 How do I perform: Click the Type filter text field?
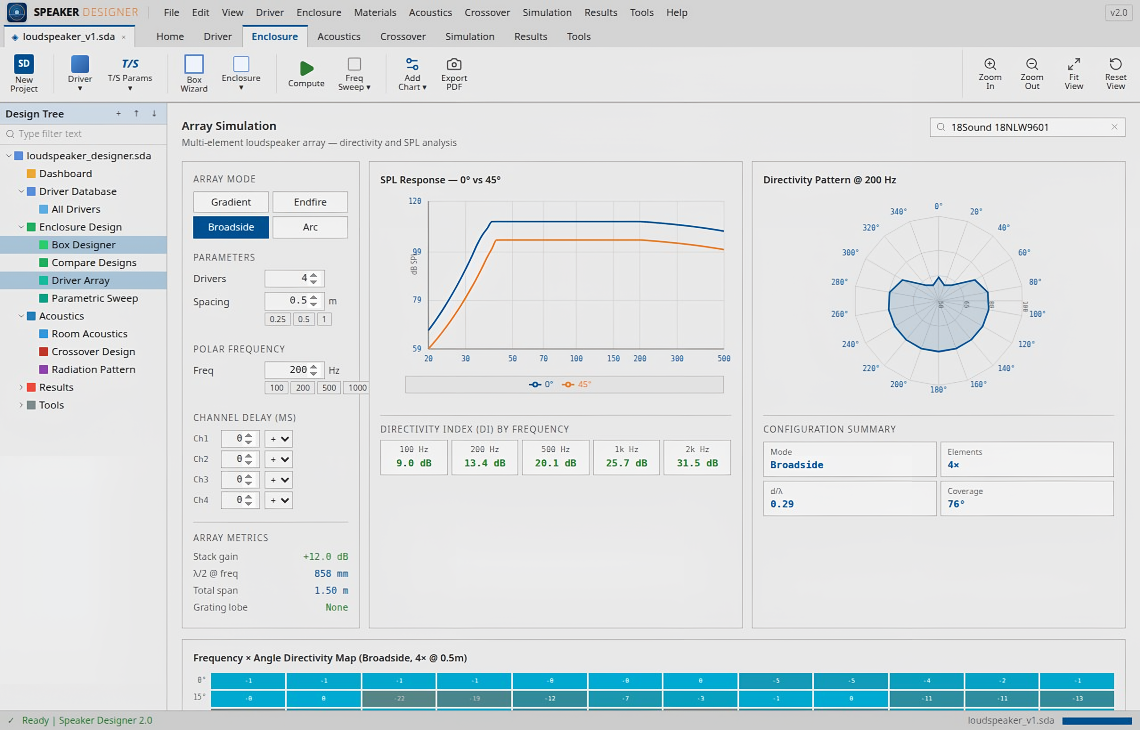(x=83, y=134)
